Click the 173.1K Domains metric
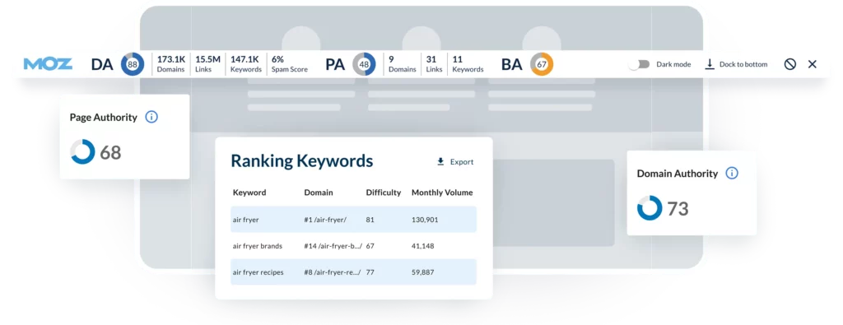Viewport: 843px width, 325px height. pos(170,64)
